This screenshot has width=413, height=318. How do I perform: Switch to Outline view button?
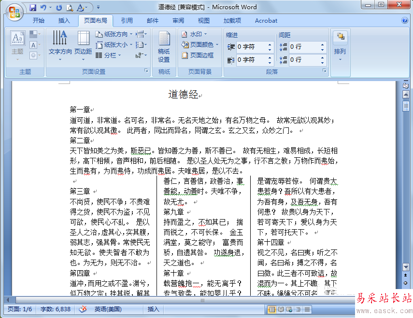[298, 310]
